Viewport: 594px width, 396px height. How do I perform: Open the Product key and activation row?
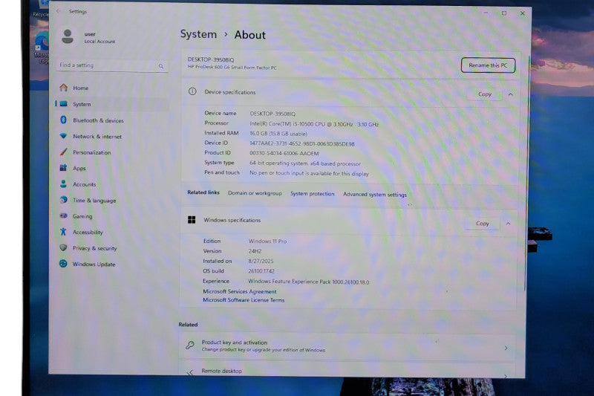tap(347, 346)
